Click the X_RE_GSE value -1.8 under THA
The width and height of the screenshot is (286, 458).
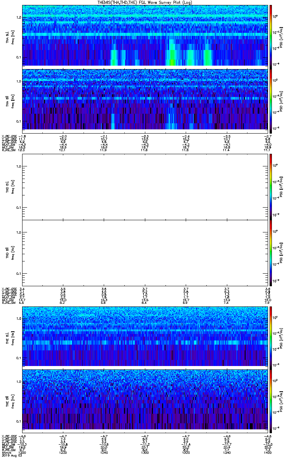click(22, 136)
